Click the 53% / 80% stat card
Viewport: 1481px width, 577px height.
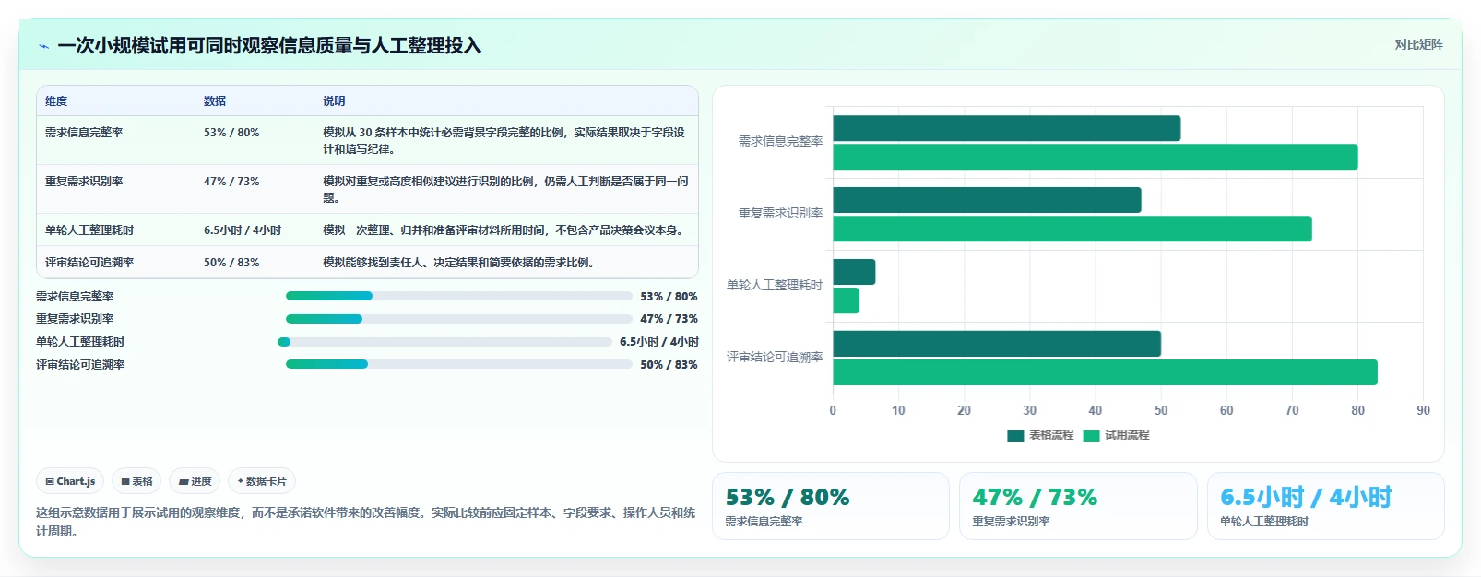(831, 506)
